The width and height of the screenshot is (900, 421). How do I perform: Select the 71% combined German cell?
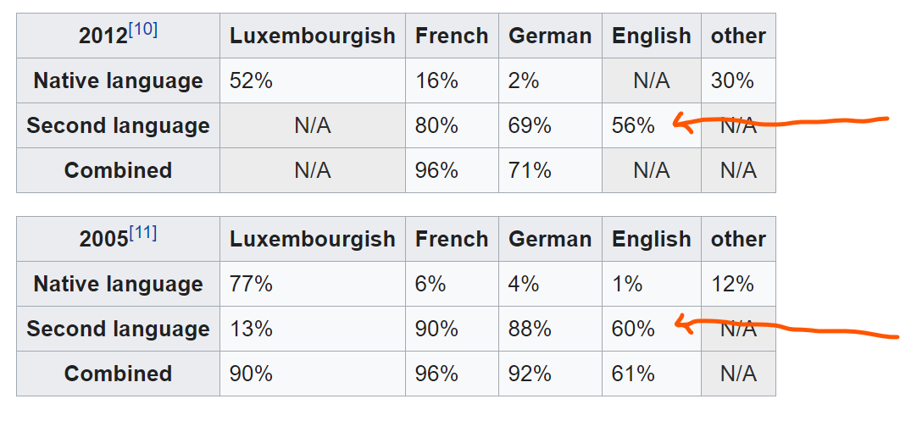tap(550, 170)
